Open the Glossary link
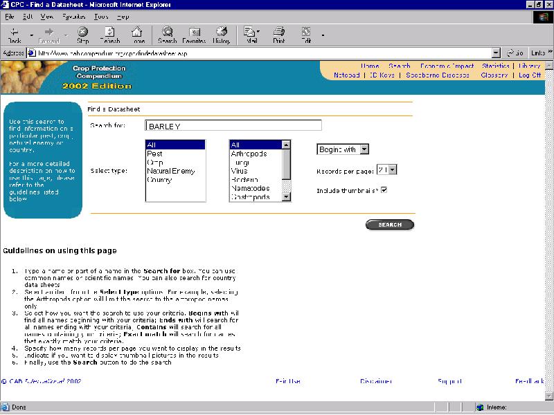Image resolution: width=554 pixels, height=415 pixels. 494,75
